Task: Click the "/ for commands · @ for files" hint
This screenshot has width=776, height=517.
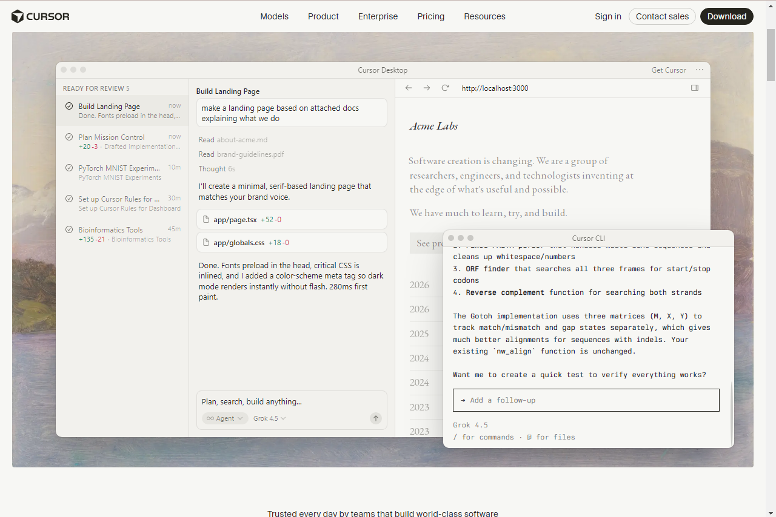Action: coord(514,437)
